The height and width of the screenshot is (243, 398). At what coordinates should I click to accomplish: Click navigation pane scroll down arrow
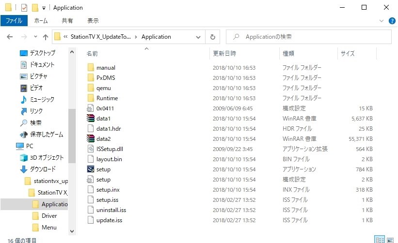pyautogui.click(x=72, y=231)
